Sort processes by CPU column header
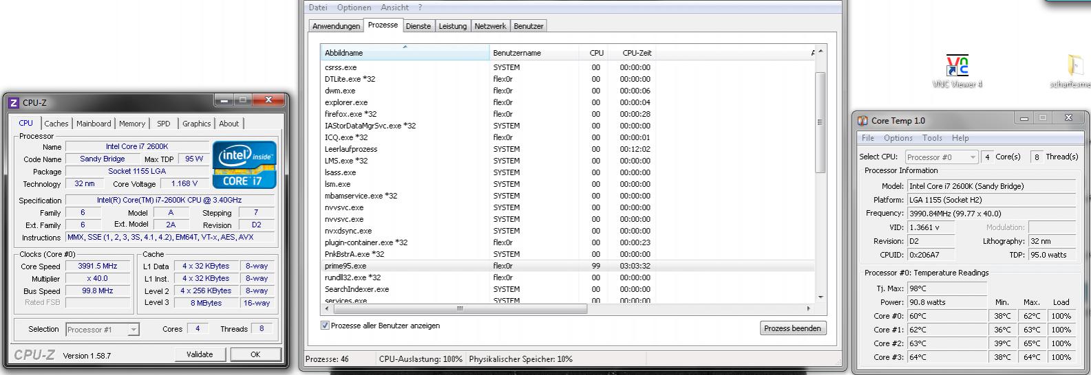1091x375 pixels. (593, 53)
